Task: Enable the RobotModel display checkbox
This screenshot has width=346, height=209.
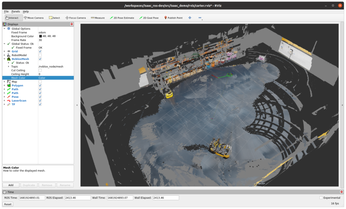Action: pyautogui.click(x=40, y=55)
